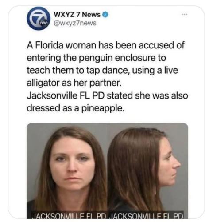Image resolution: width=209 pixels, height=222 pixels.
Task: Click the blue verified checkmark badge
Action: 105,15
